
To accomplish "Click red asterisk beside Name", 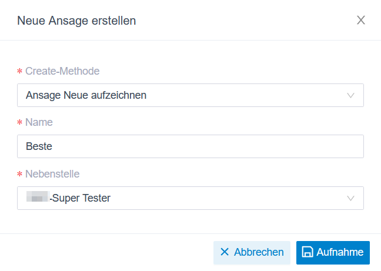I will point(20,123).
